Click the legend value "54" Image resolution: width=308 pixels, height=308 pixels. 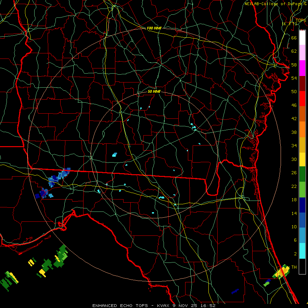click(294, 78)
